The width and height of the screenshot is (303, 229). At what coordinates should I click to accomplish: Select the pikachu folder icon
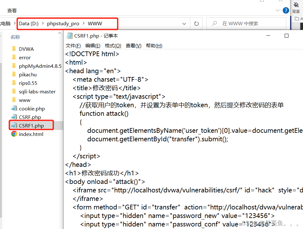(x=14, y=74)
